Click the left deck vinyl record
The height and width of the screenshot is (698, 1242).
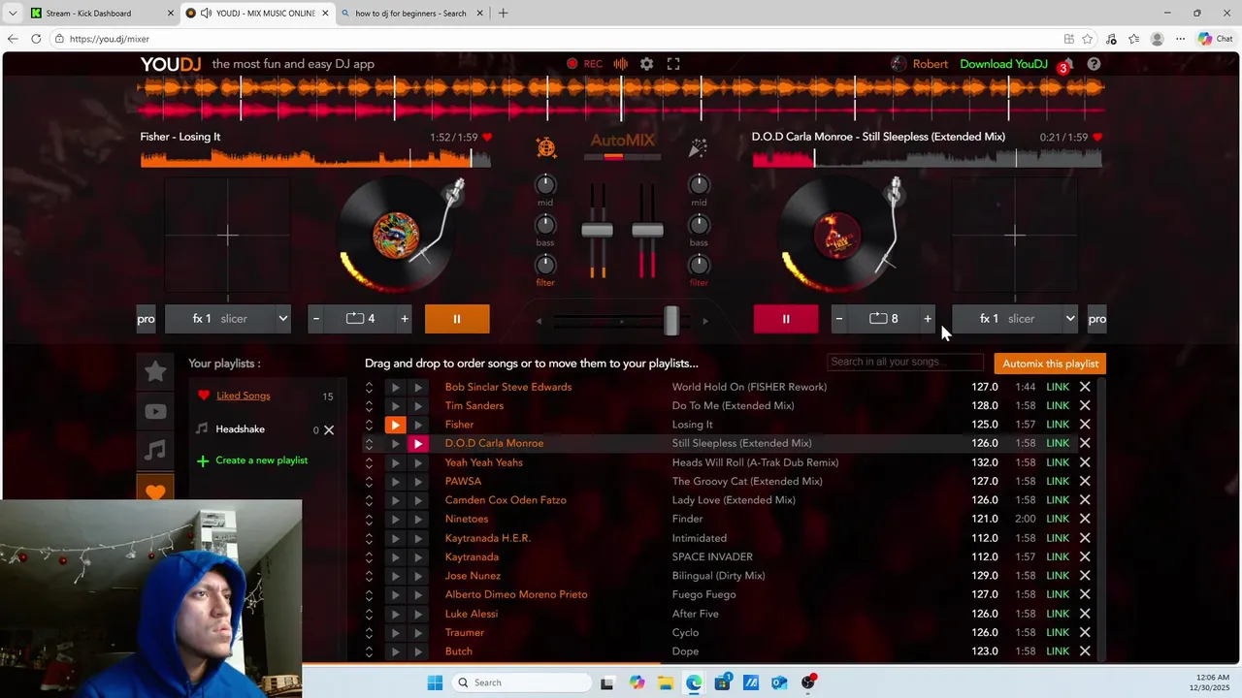pos(396,236)
